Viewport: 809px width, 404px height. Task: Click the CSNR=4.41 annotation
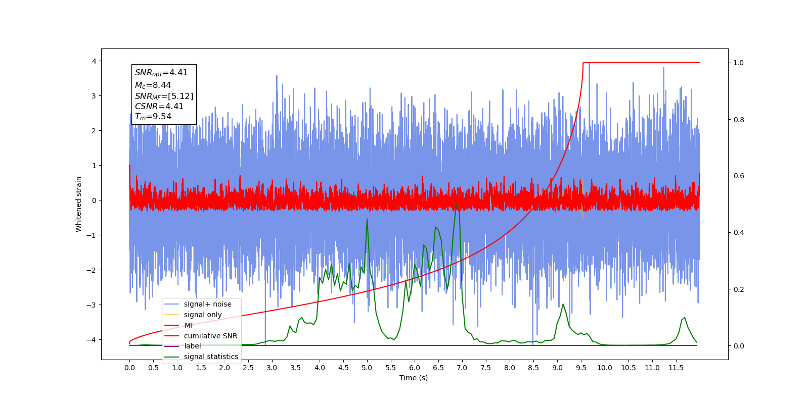click(x=159, y=107)
